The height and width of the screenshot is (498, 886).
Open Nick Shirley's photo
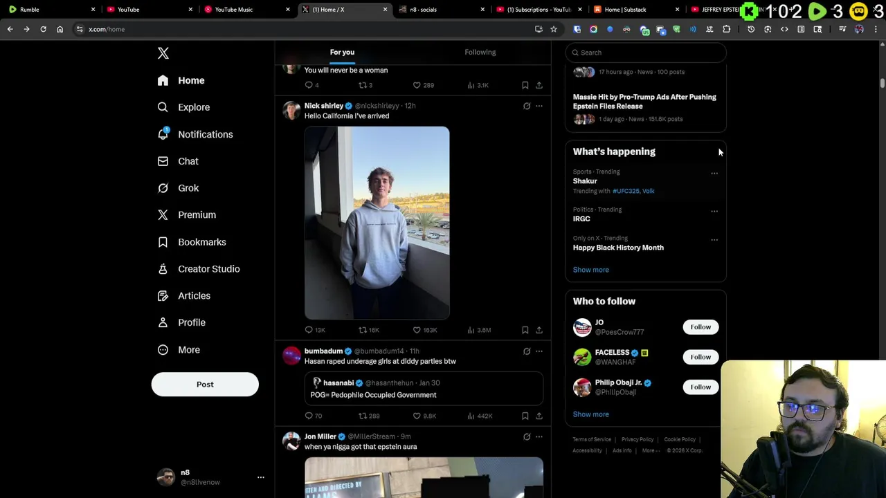coord(377,223)
